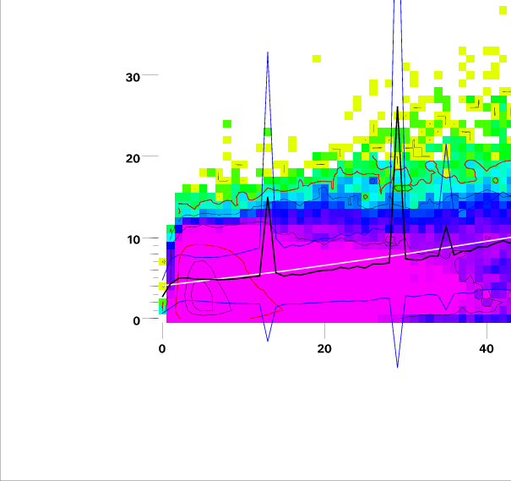Click the x-axis label 20
The image size is (511, 481).
point(323,347)
